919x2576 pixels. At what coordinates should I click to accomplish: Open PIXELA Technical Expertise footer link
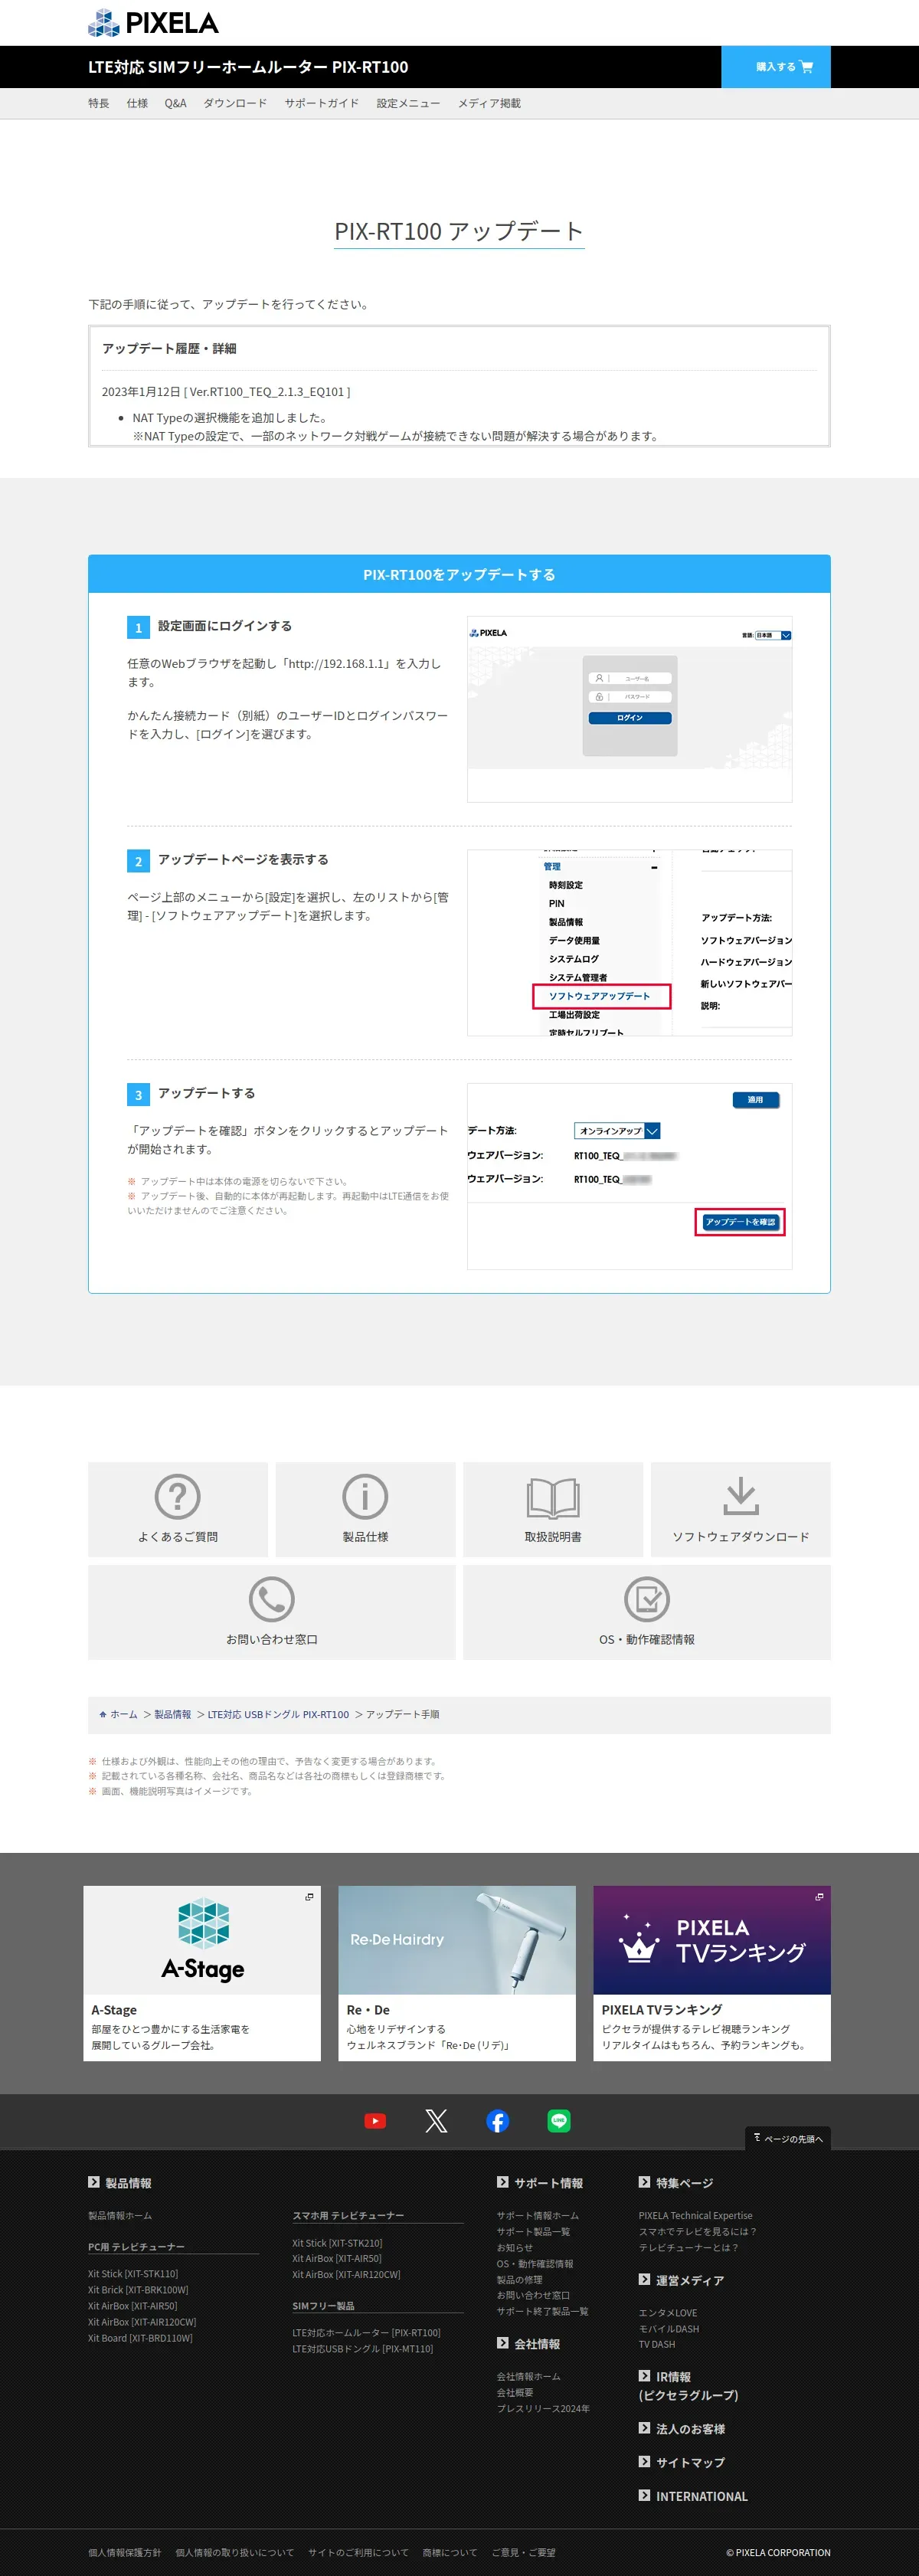pyautogui.click(x=696, y=2216)
